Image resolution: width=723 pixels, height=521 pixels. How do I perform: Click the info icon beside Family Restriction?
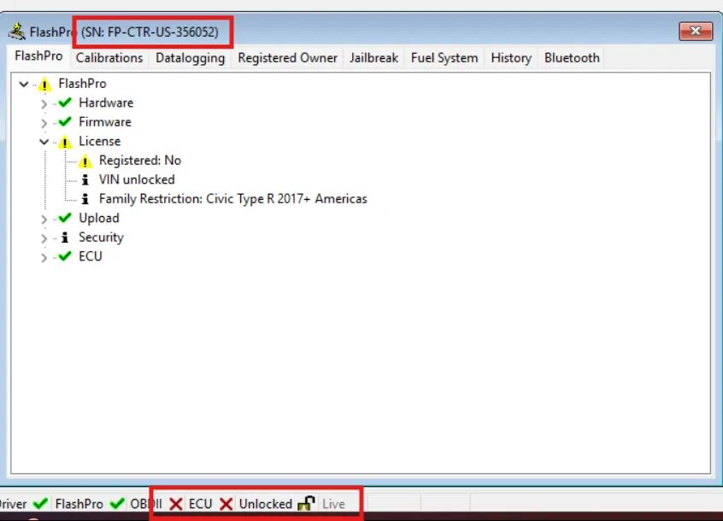coord(85,199)
